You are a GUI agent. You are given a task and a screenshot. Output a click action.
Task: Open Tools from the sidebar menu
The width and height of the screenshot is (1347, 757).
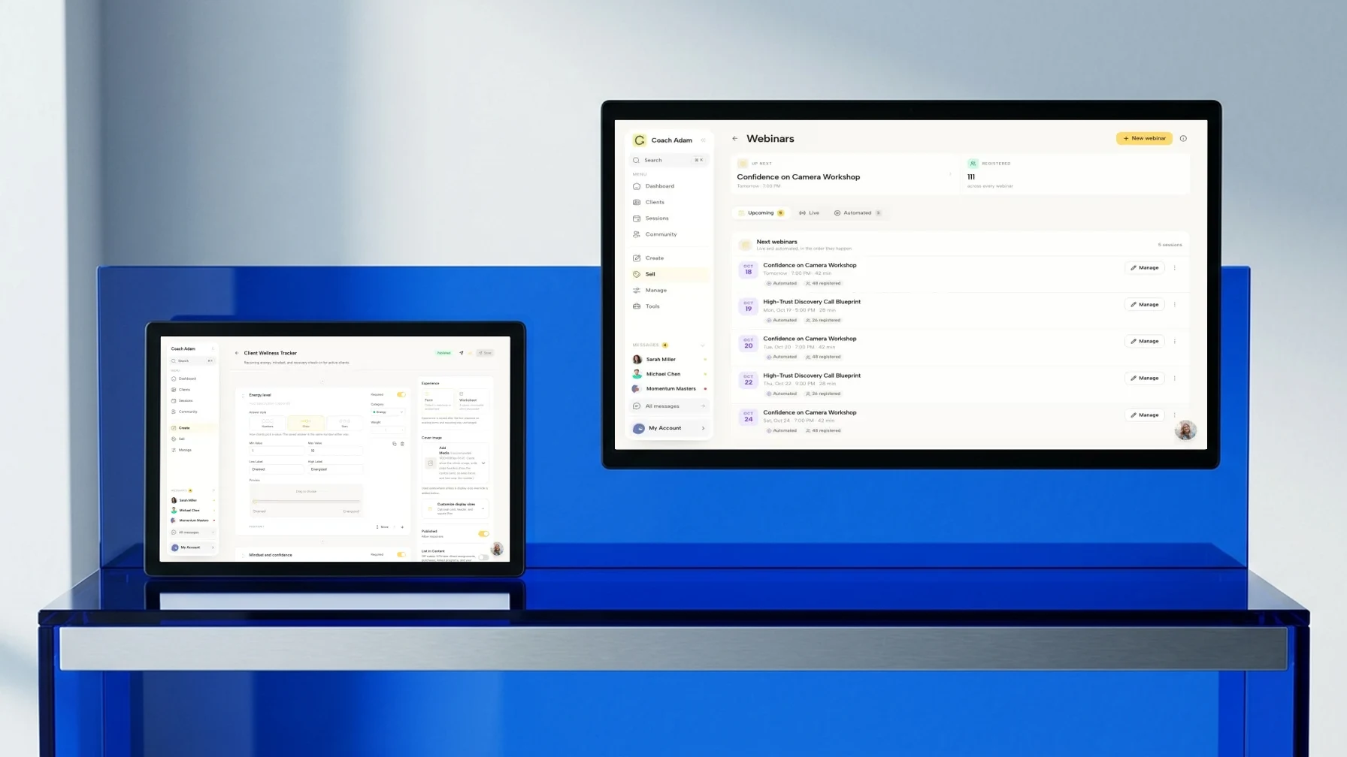click(x=652, y=306)
